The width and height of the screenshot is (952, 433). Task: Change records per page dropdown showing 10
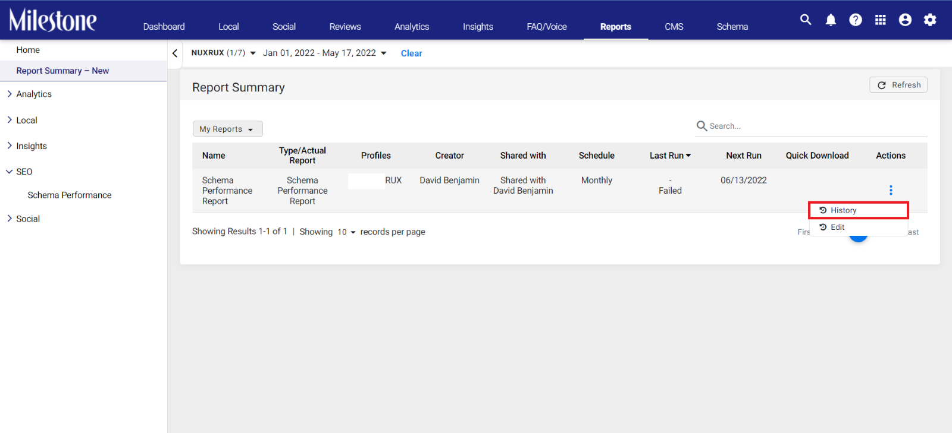(x=346, y=232)
